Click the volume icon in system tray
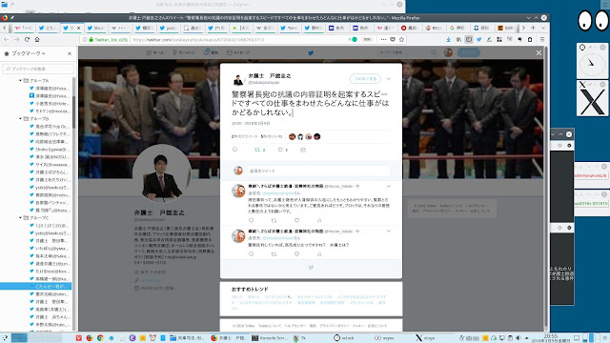This screenshot has height=343, width=610. 518,338
